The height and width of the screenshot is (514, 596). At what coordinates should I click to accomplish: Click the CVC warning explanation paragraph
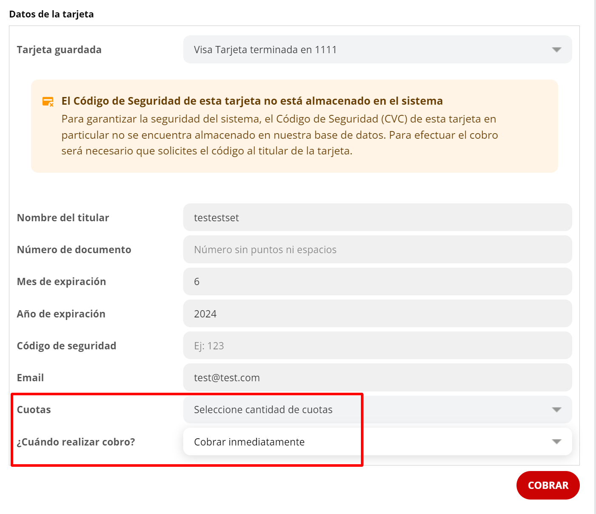point(279,135)
